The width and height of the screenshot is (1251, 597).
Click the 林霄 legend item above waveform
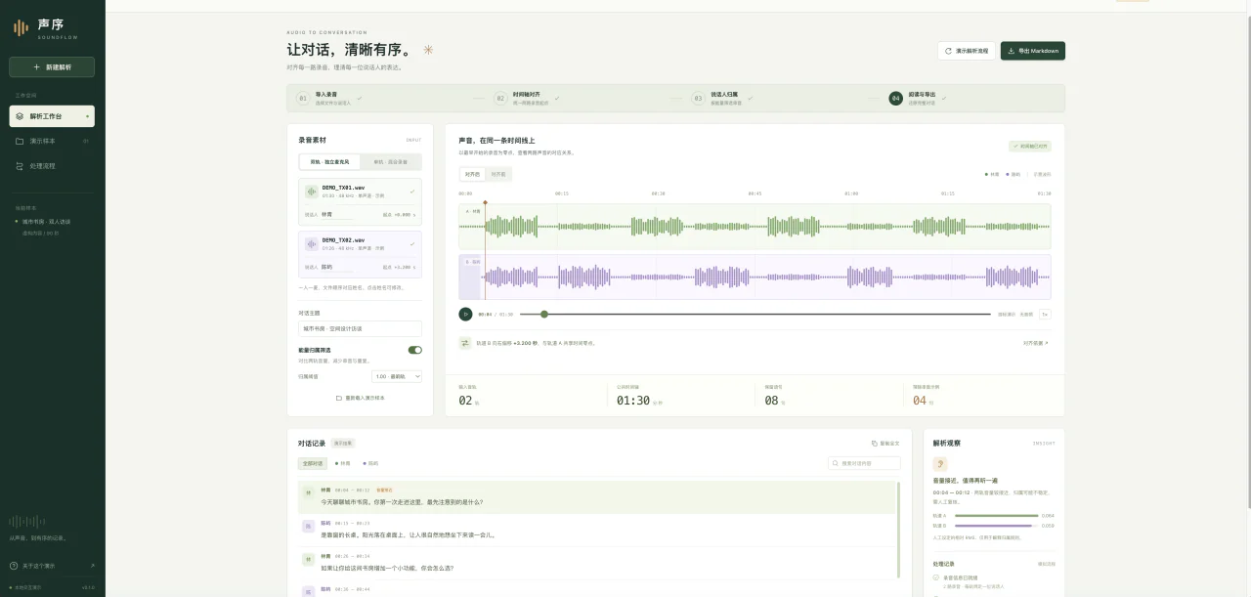click(x=992, y=174)
